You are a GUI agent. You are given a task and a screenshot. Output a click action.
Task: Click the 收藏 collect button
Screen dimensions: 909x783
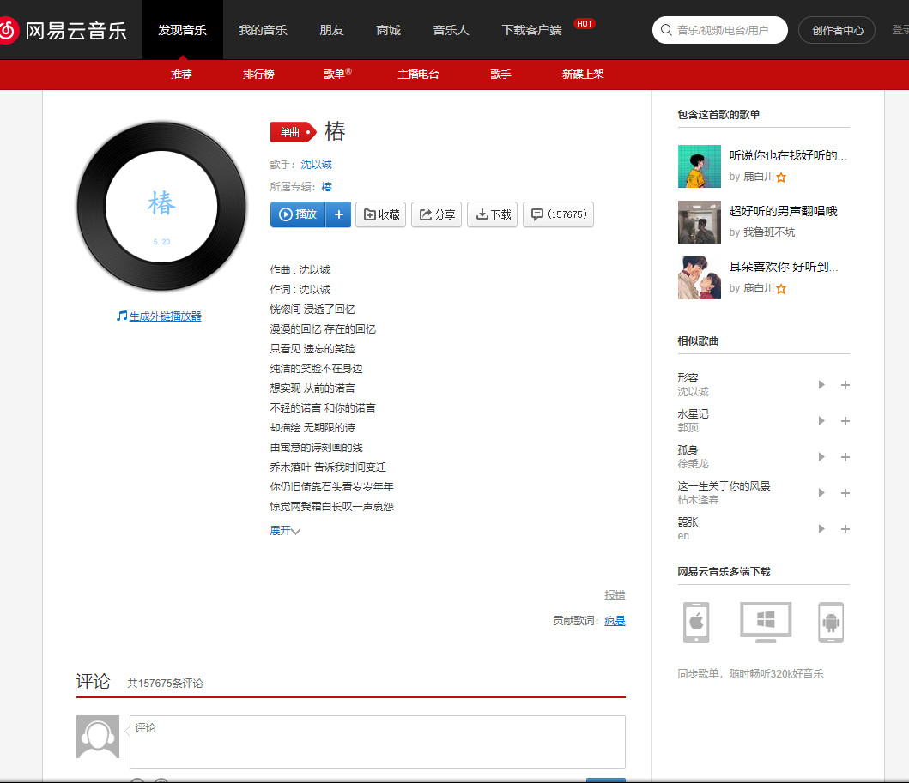click(381, 214)
